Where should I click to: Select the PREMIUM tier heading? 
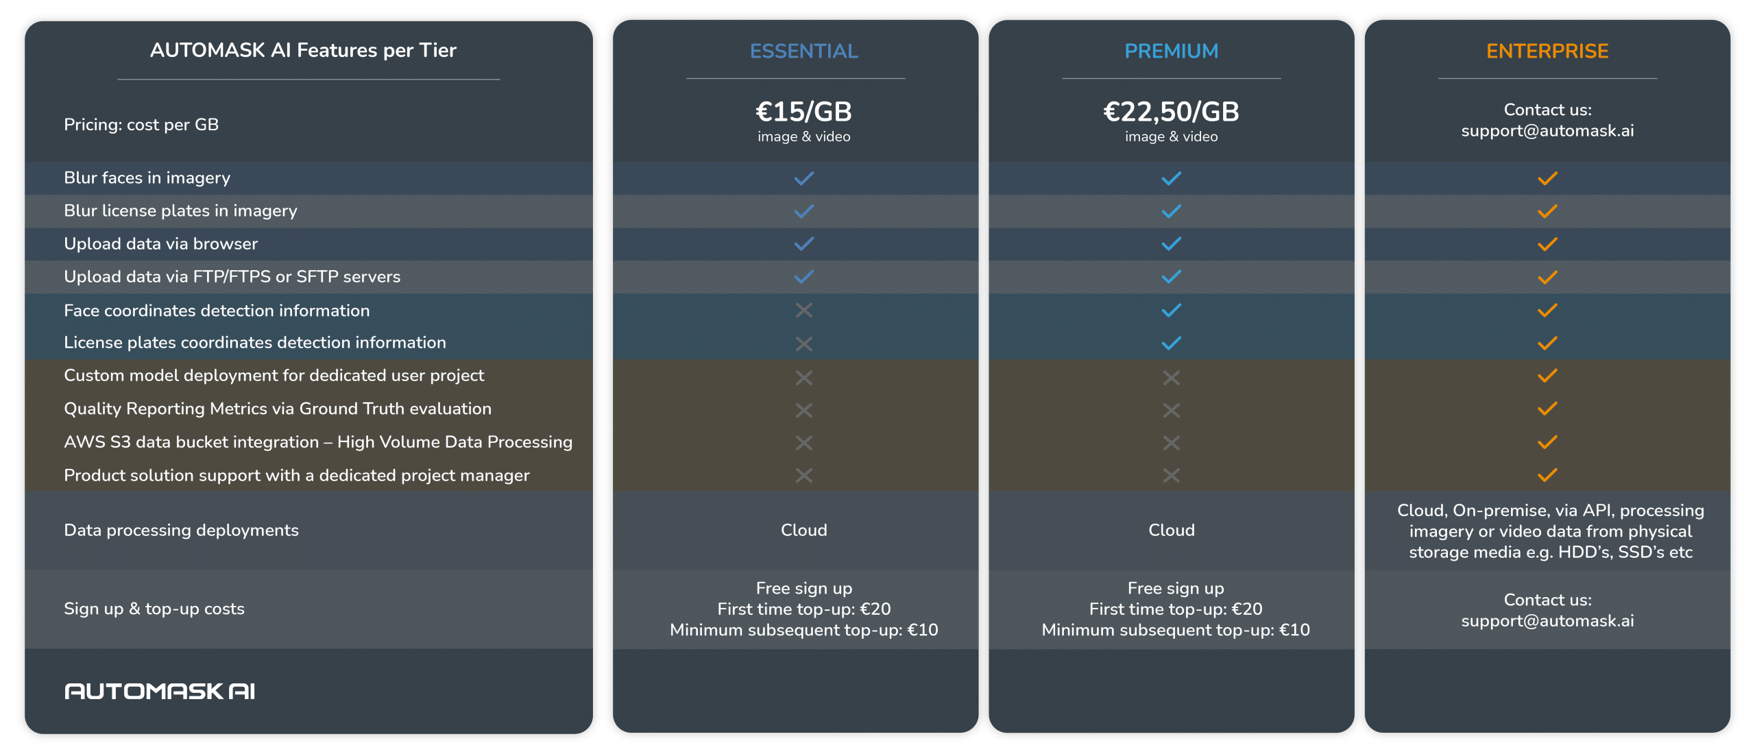(1171, 51)
